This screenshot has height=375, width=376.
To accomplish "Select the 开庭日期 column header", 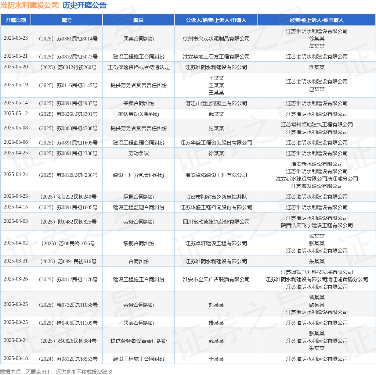I will pyautogui.click(x=16, y=20).
